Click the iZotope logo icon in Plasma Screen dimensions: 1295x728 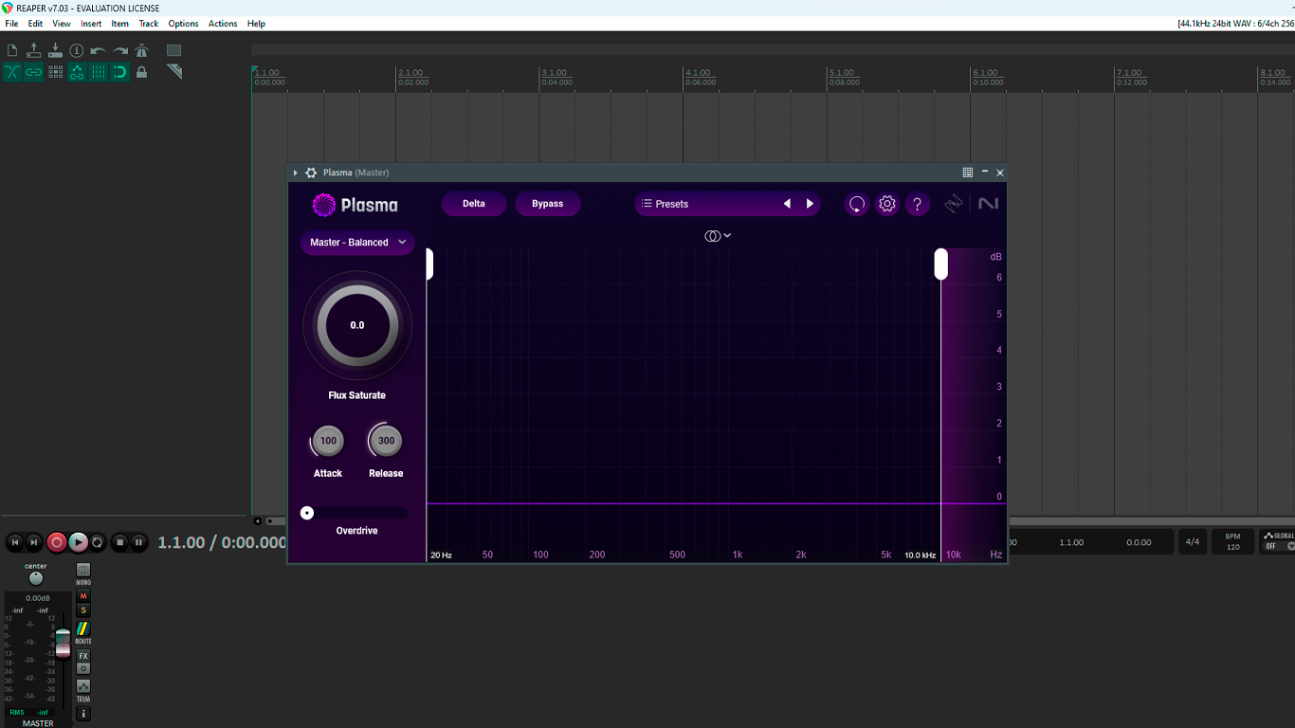(954, 204)
